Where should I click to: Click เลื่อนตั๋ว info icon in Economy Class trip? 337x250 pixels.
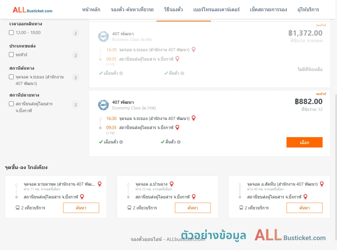(121, 142)
